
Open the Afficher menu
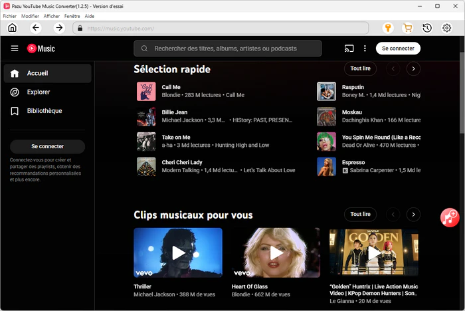pos(52,16)
